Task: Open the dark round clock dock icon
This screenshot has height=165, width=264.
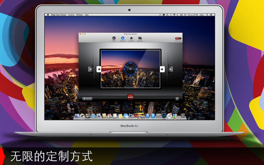Action: 164,116
